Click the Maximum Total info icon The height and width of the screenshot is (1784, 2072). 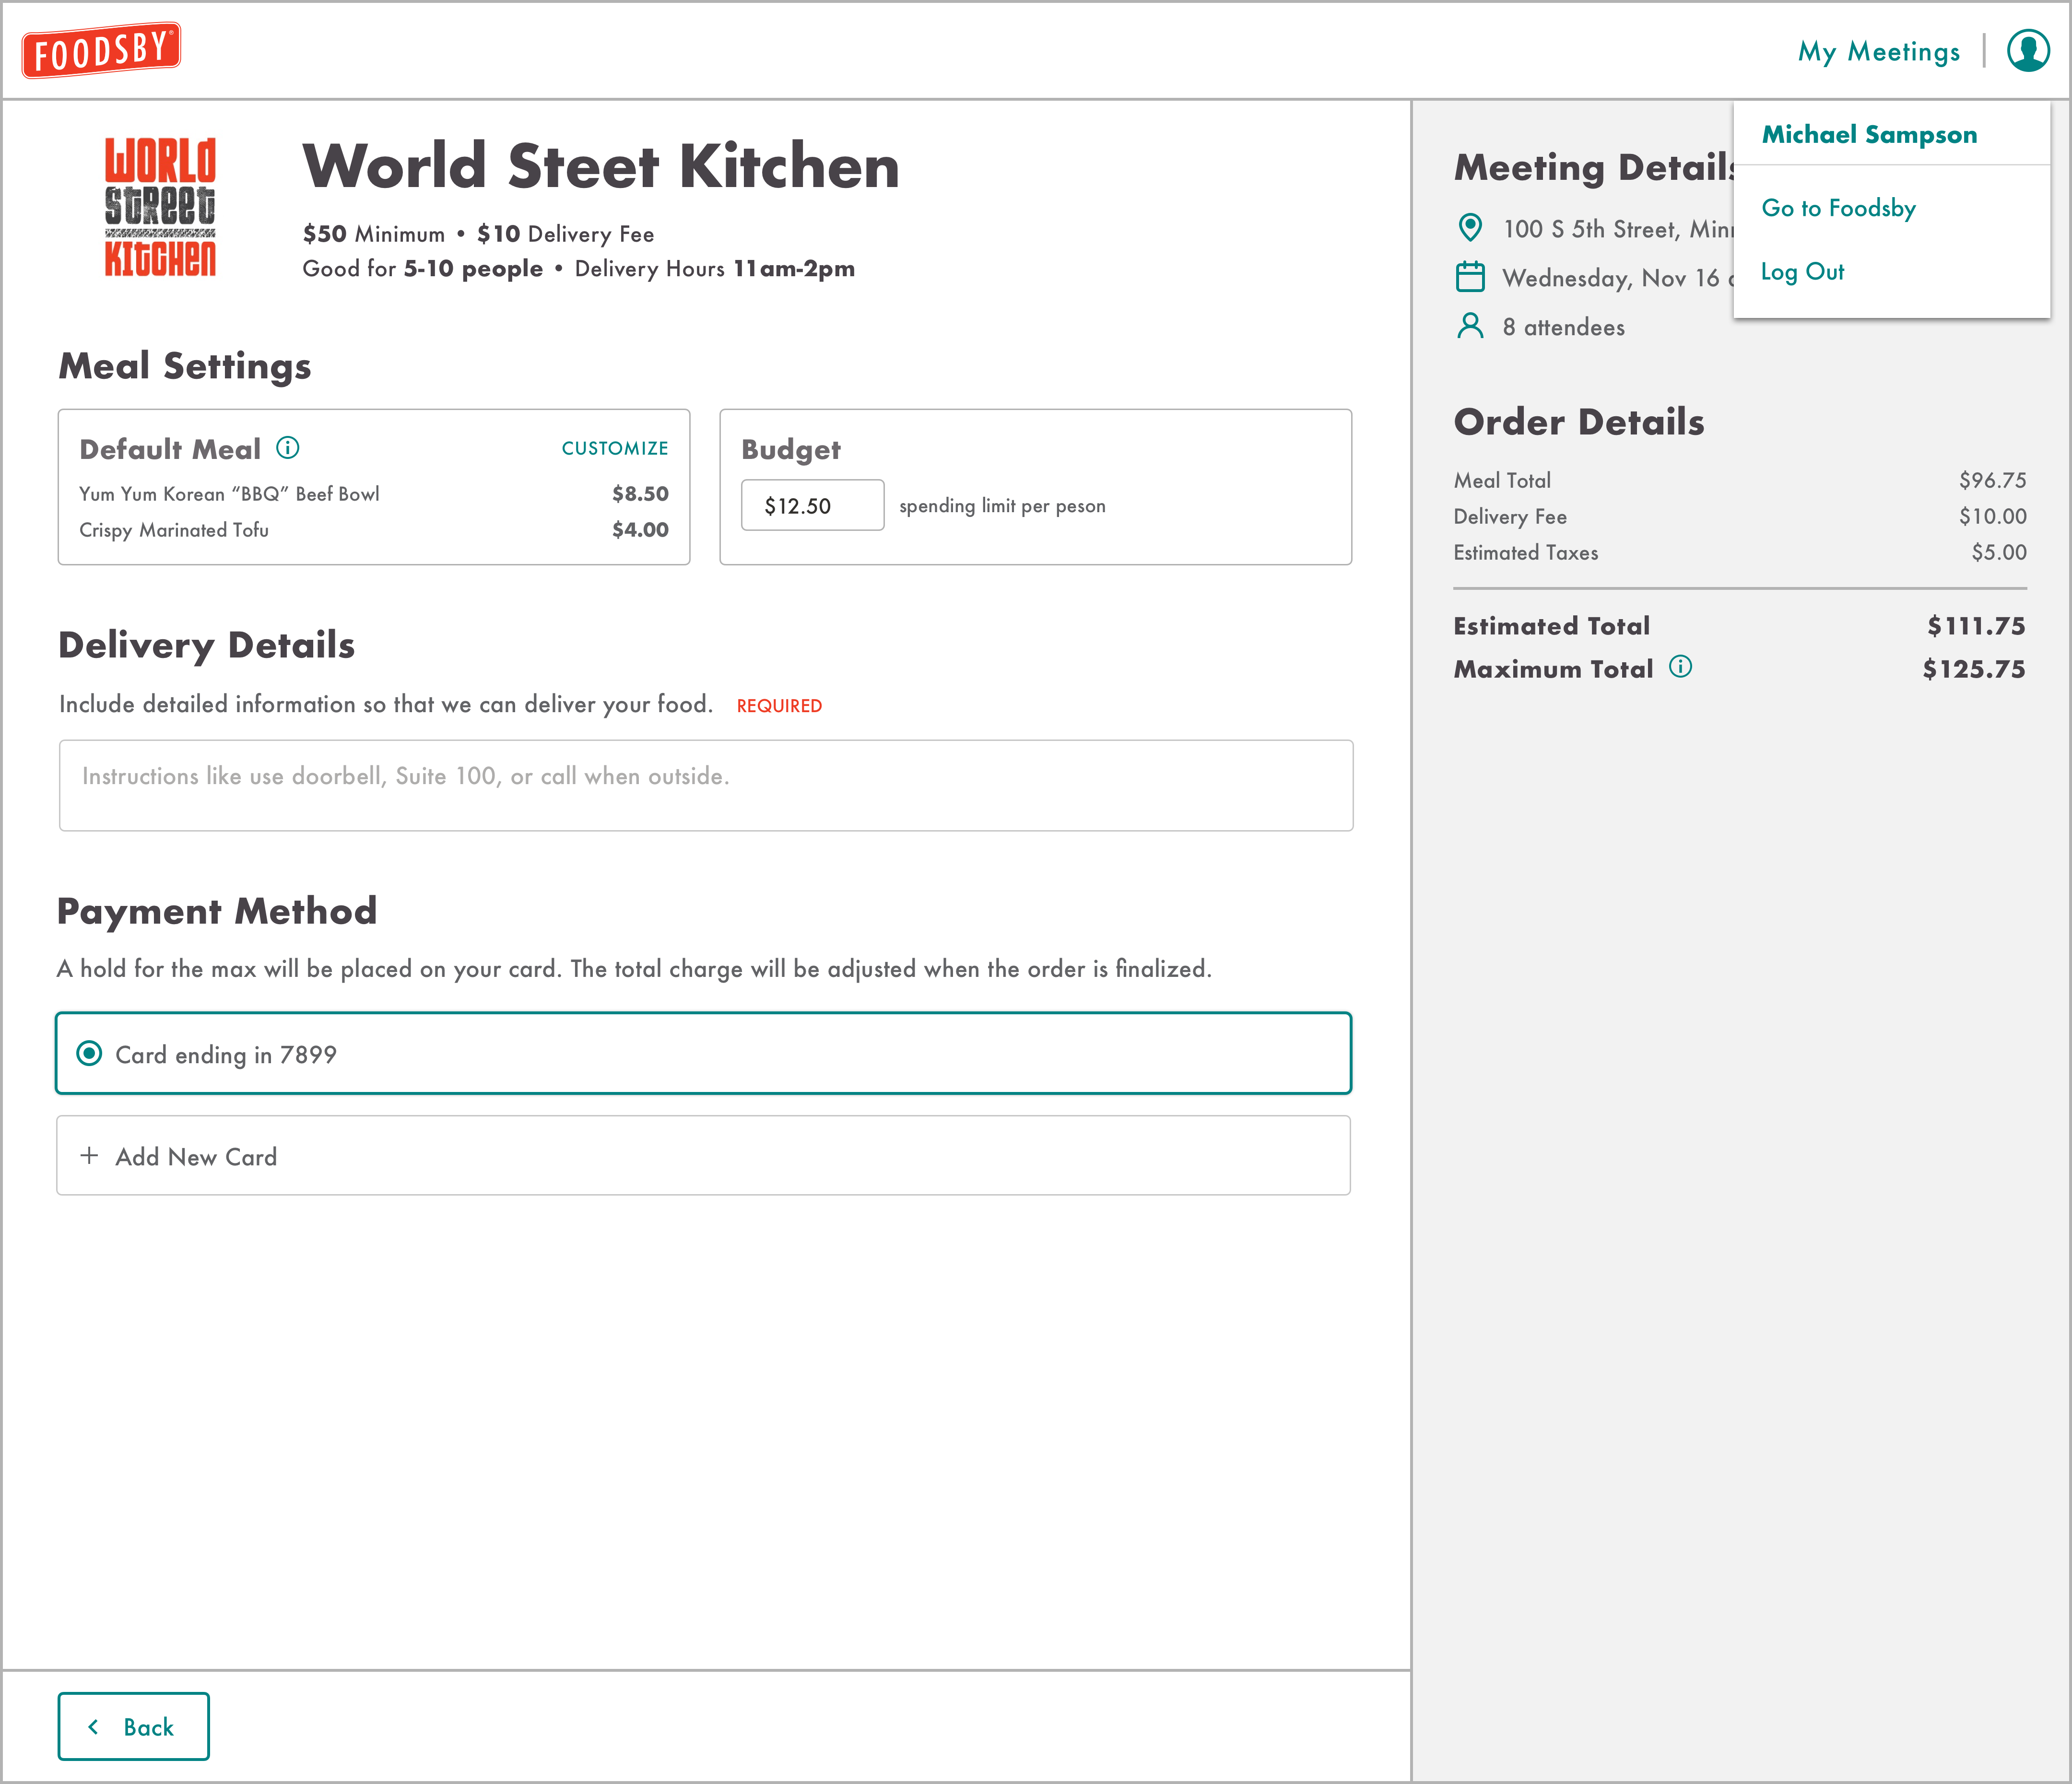click(x=1680, y=667)
